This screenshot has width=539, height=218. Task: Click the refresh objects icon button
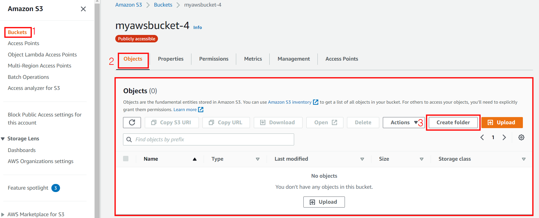(132, 122)
